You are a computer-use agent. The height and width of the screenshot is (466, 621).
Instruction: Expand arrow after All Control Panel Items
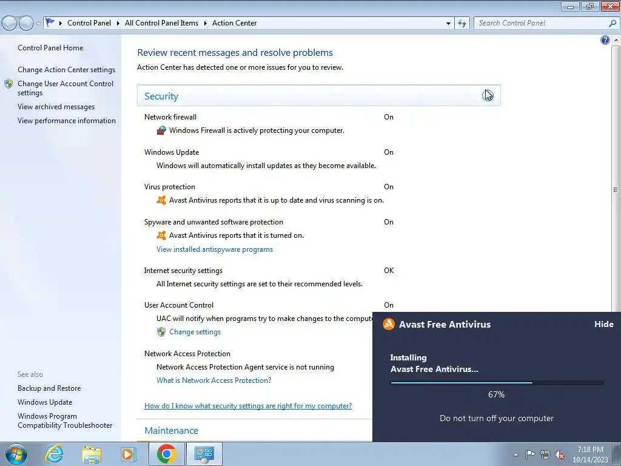click(205, 23)
